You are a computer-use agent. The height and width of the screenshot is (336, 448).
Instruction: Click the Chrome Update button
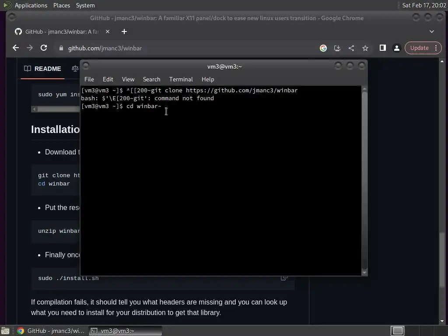(420, 48)
